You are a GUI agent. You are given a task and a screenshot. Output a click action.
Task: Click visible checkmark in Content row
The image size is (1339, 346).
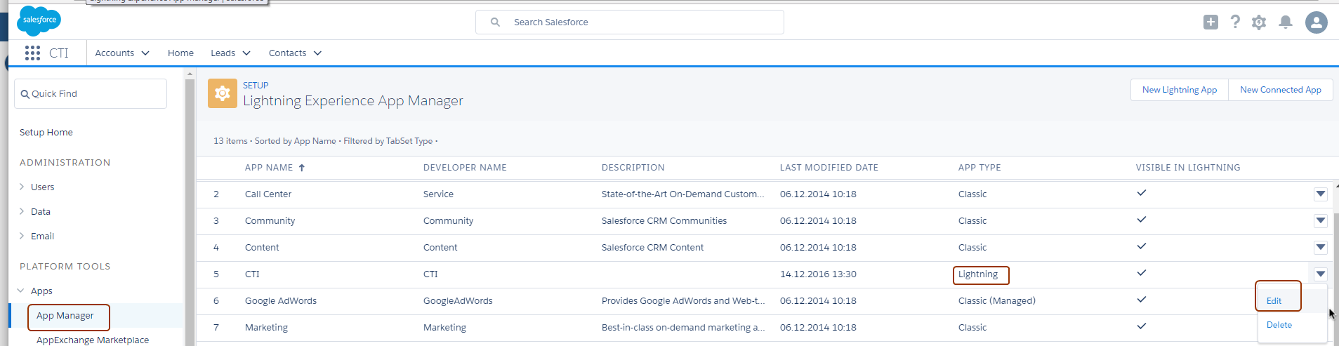point(1142,246)
